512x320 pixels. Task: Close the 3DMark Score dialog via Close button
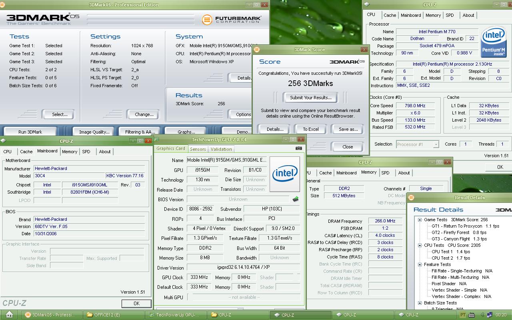tap(348, 147)
